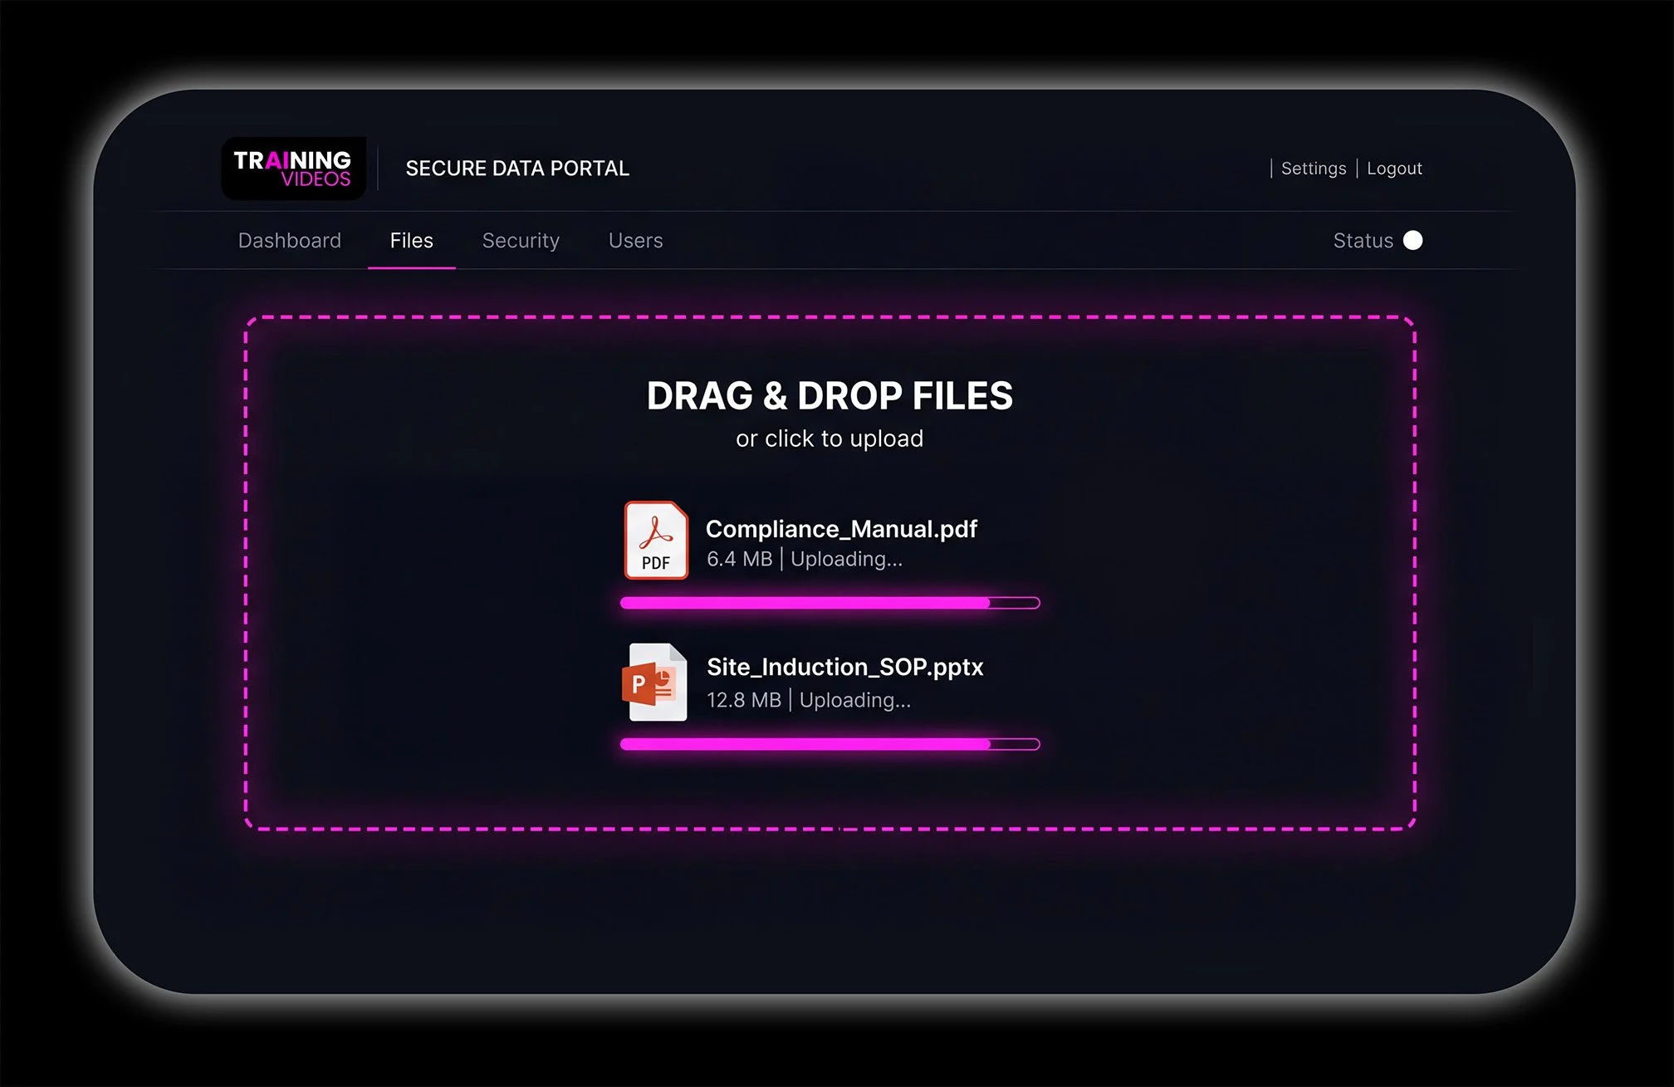Click the PowerPoint file icon
Viewport: 1674px width, 1087px height.
[x=654, y=682]
